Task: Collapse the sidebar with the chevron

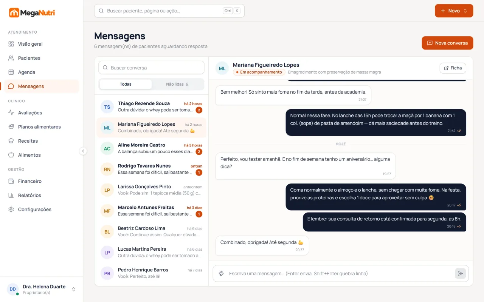Action: pyautogui.click(x=83, y=151)
